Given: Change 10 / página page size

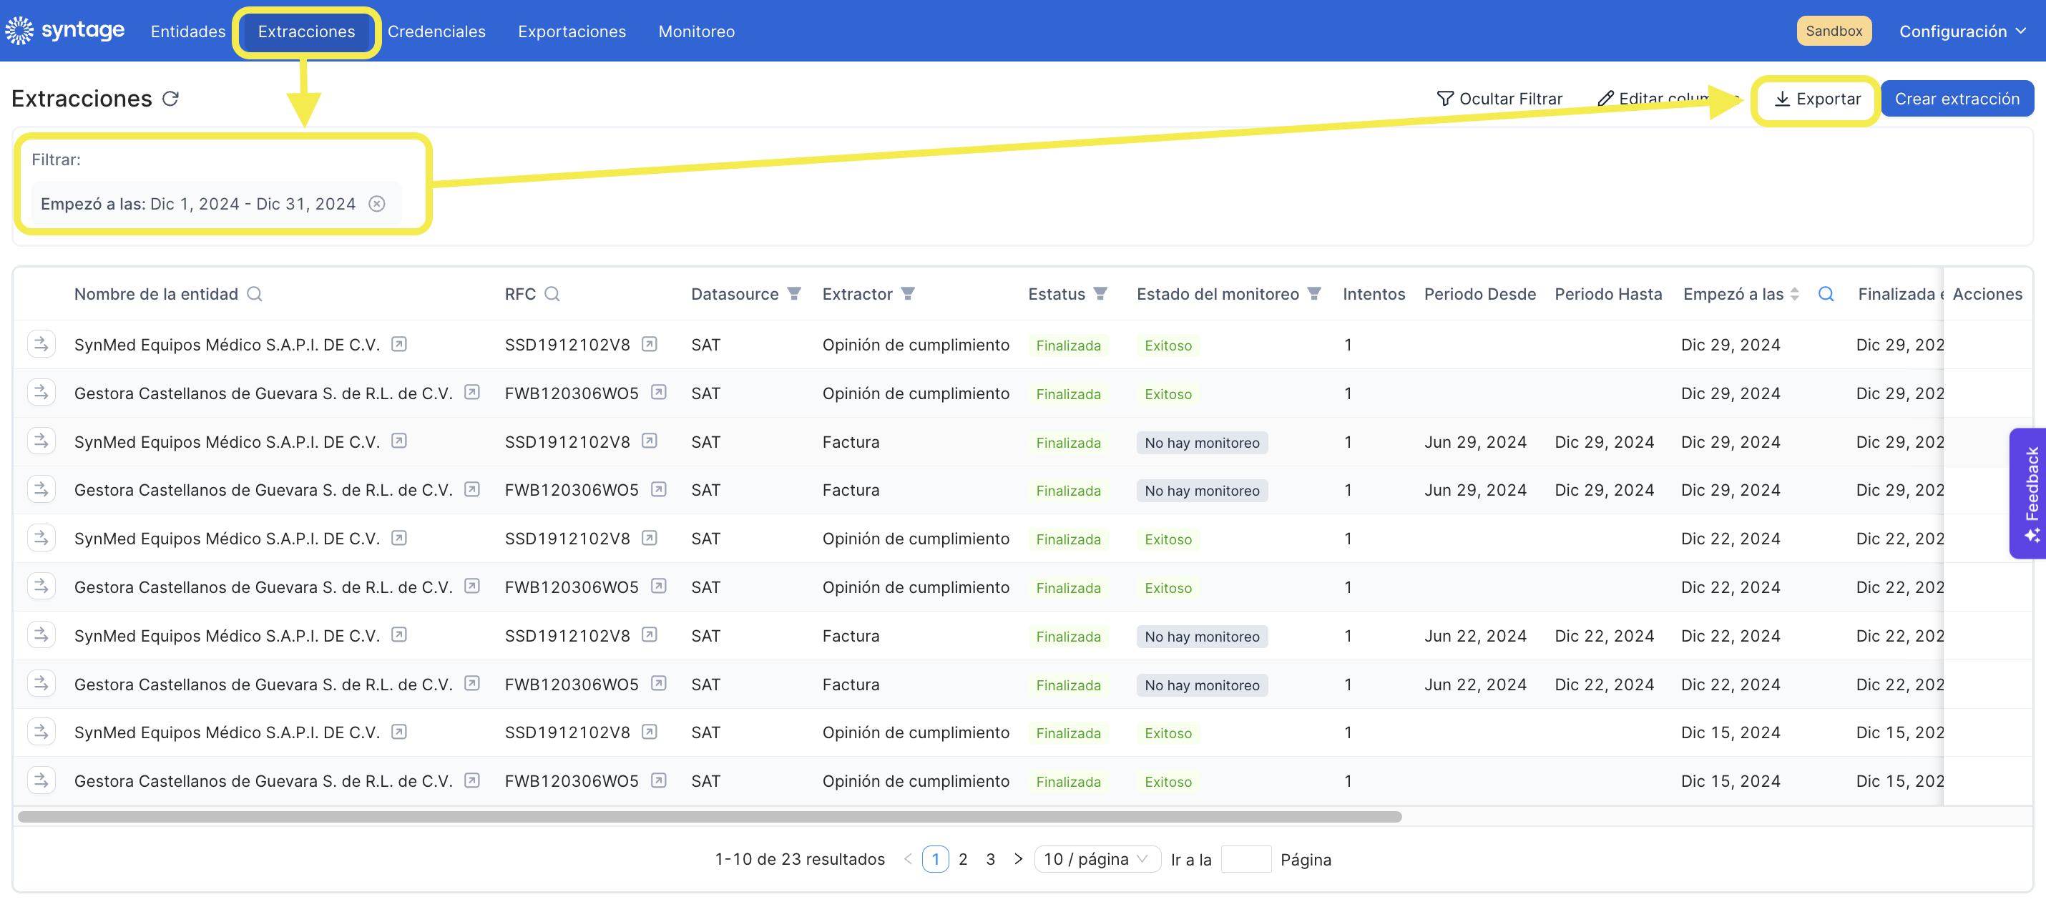Looking at the screenshot, I should pyautogui.click(x=1097, y=858).
